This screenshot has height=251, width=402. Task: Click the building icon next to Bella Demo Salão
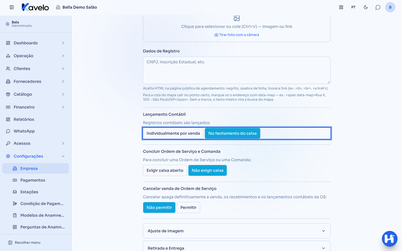(58, 7)
